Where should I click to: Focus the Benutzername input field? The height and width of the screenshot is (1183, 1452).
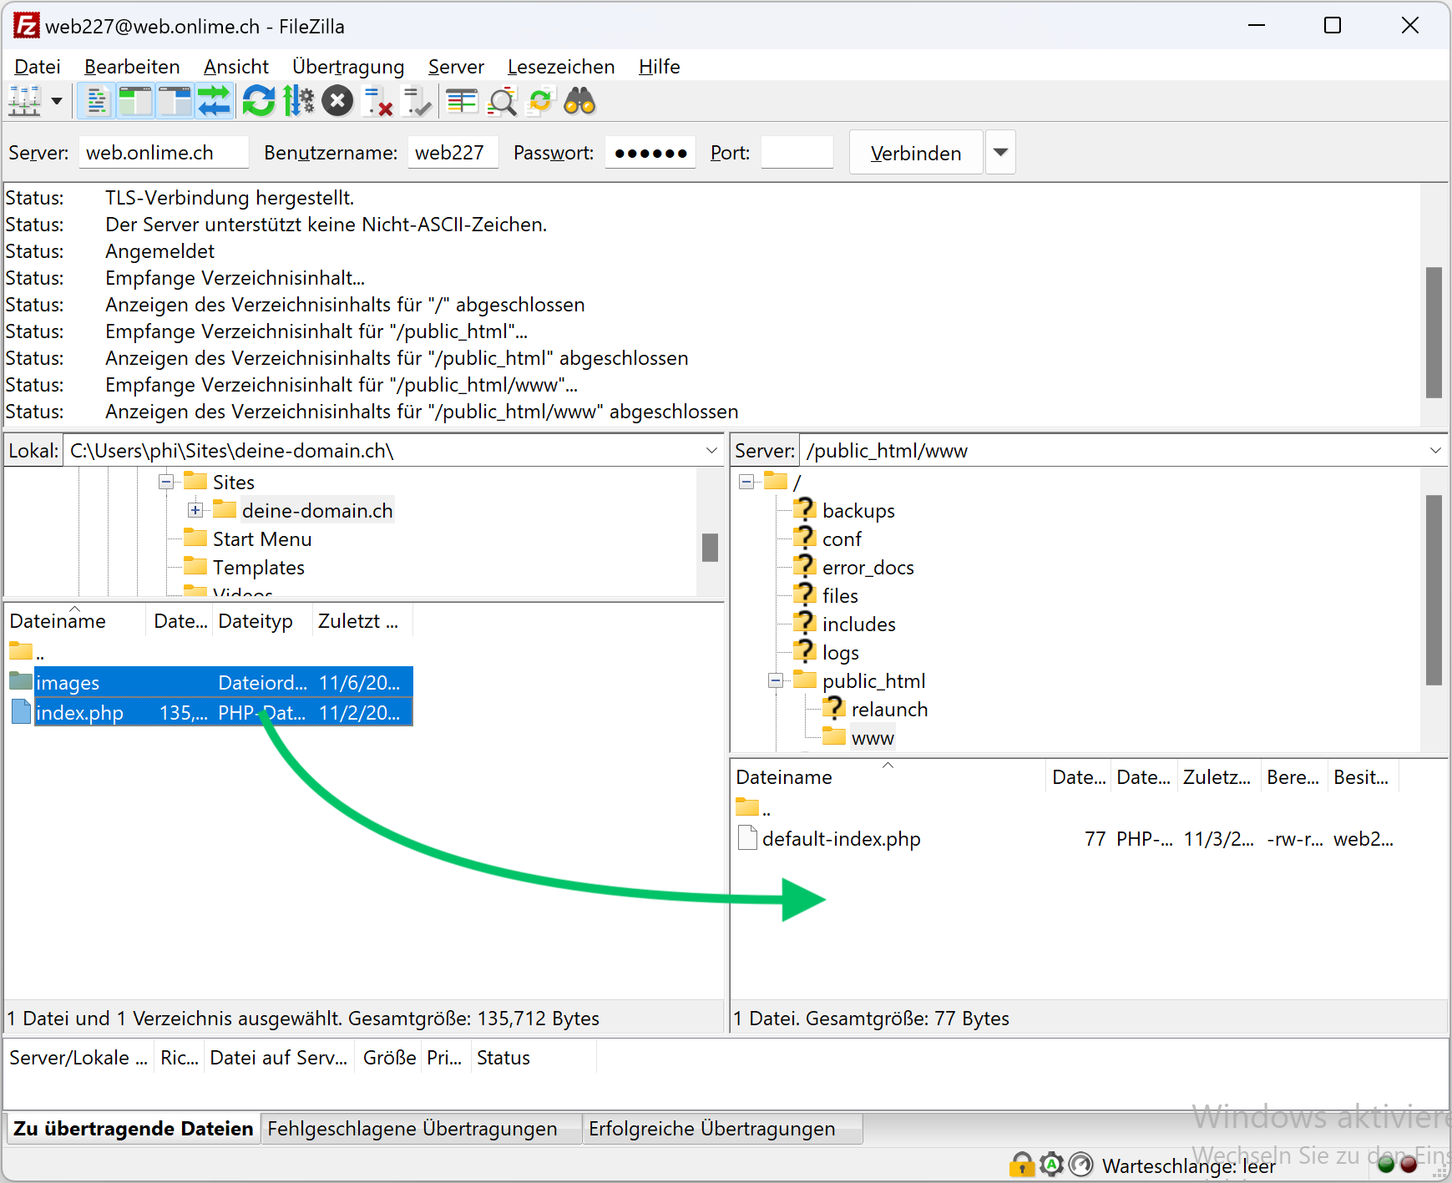(x=453, y=153)
